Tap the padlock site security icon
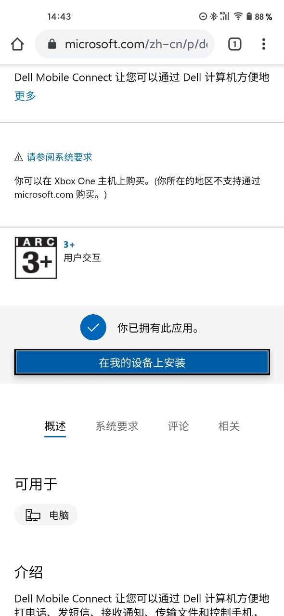The height and width of the screenshot is (616, 284). click(x=52, y=44)
